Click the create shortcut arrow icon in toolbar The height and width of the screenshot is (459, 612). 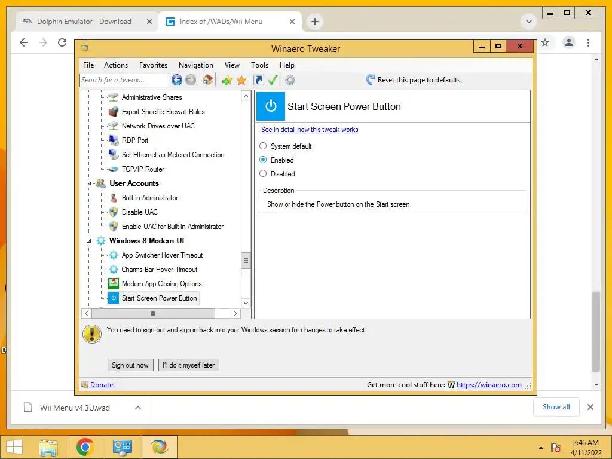coord(258,80)
